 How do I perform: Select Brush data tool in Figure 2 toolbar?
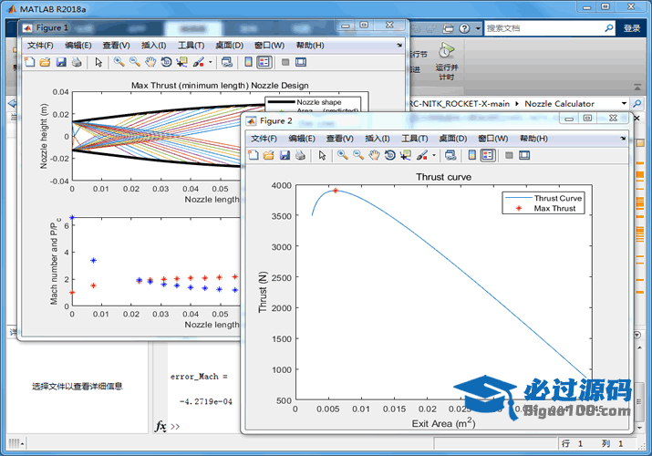tap(422, 155)
